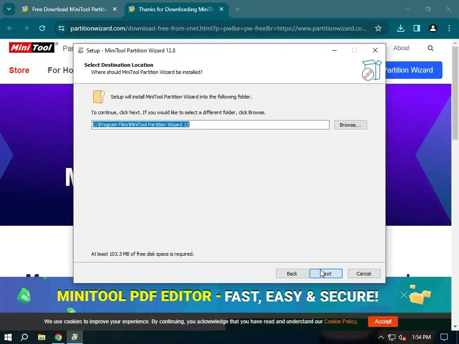459x344 pixels.
Task: Click the MiniTool logo
Action: click(32, 47)
